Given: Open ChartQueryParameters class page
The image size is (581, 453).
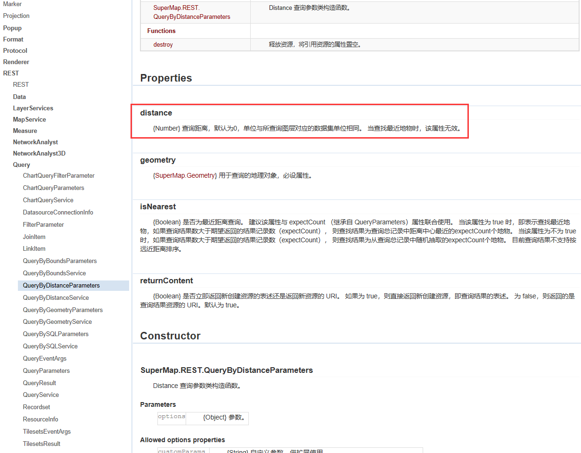Looking at the screenshot, I should (x=53, y=188).
